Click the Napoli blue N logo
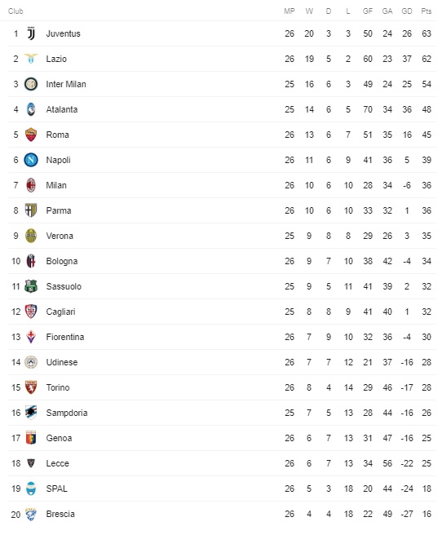The image size is (442, 535). click(x=31, y=160)
